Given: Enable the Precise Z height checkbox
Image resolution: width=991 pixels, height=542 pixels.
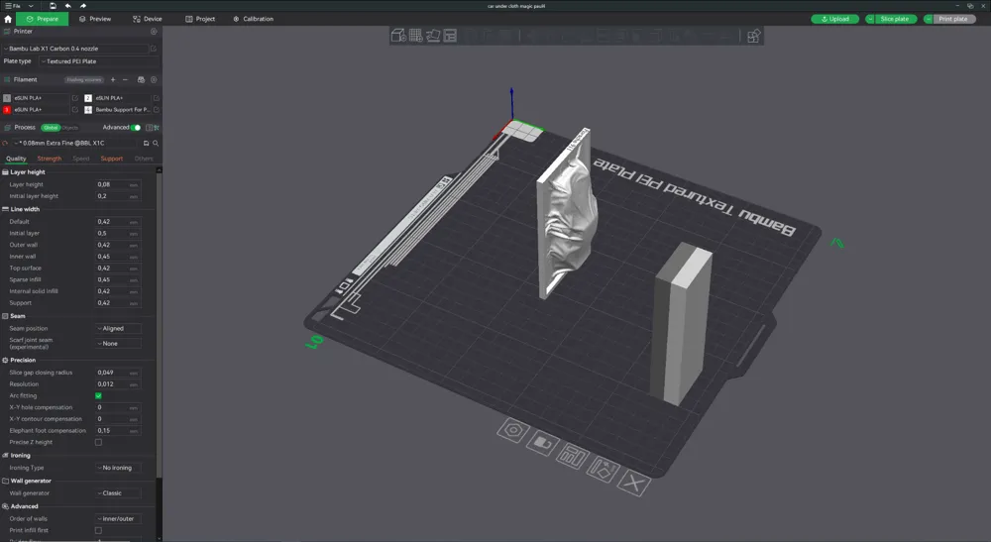Looking at the screenshot, I should coord(98,442).
